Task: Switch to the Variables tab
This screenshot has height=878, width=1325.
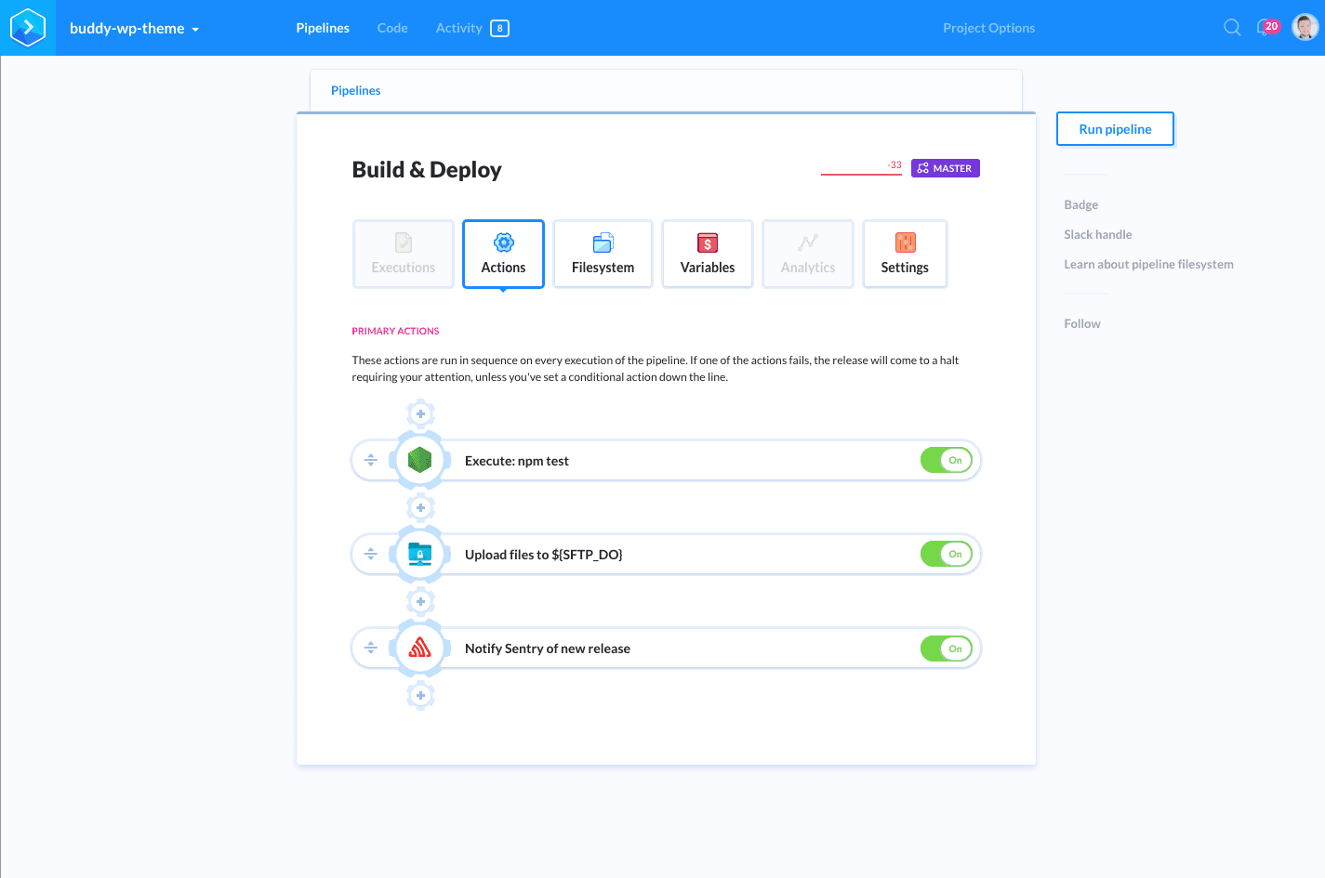Action: point(707,255)
